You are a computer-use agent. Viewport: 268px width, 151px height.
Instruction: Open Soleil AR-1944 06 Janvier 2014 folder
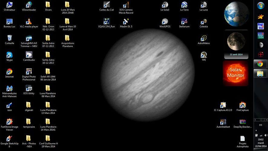[x=48, y=75]
